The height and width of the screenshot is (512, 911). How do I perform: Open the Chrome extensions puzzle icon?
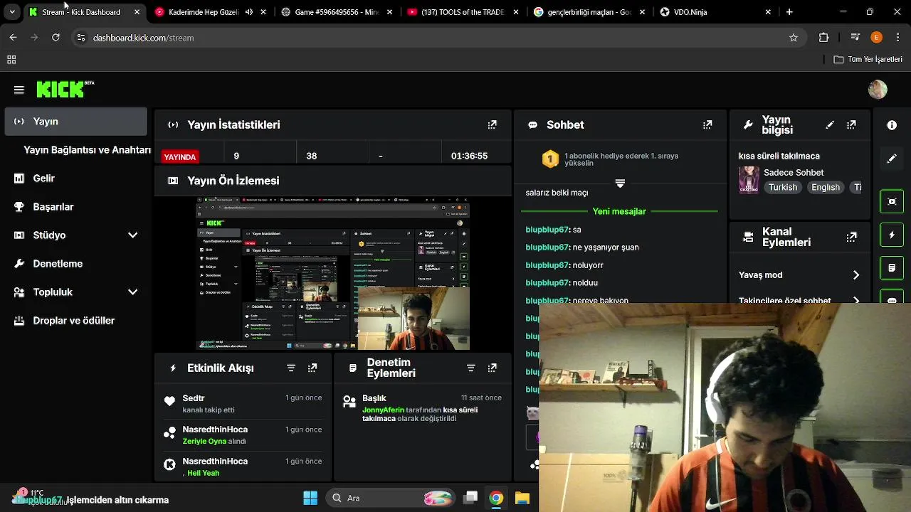coord(824,38)
